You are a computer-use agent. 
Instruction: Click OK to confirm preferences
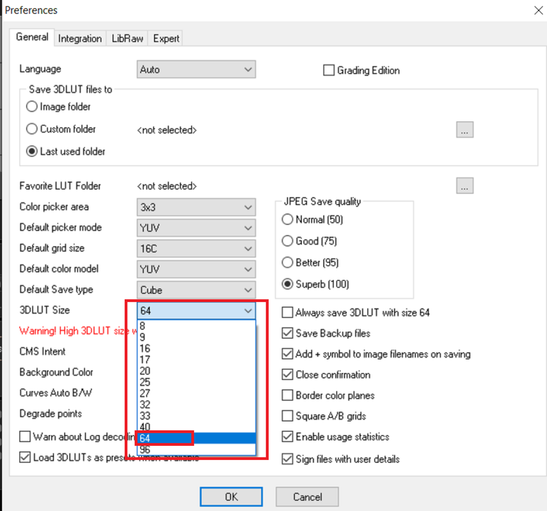coord(231,497)
